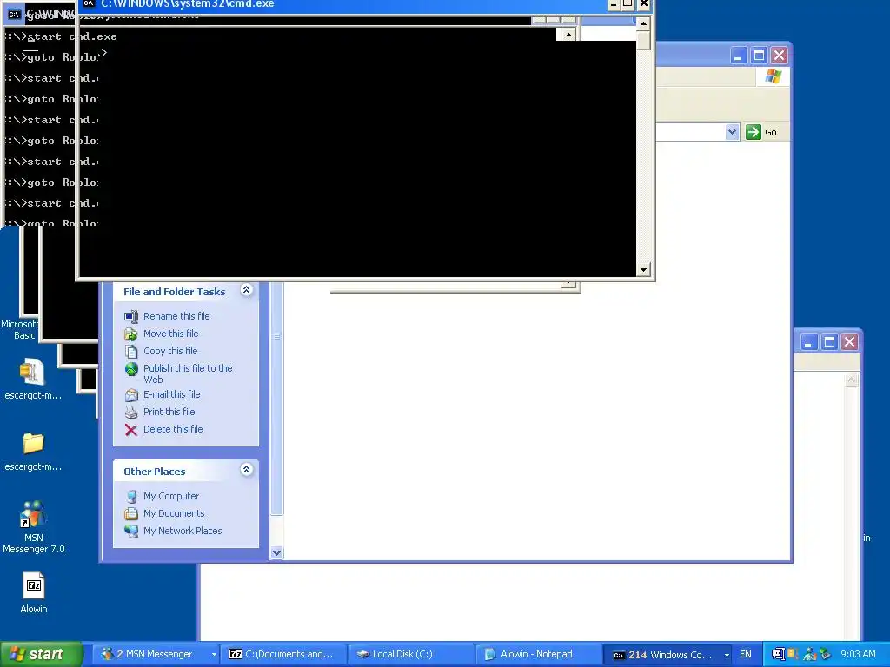The height and width of the screenshot is (667, 890).
Task: Select the escargot-m... zip archive desktop icon
Action: [33, 379]
